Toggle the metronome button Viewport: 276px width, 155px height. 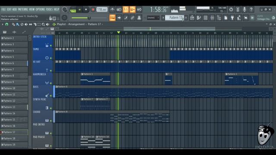(x=112, y=9)
